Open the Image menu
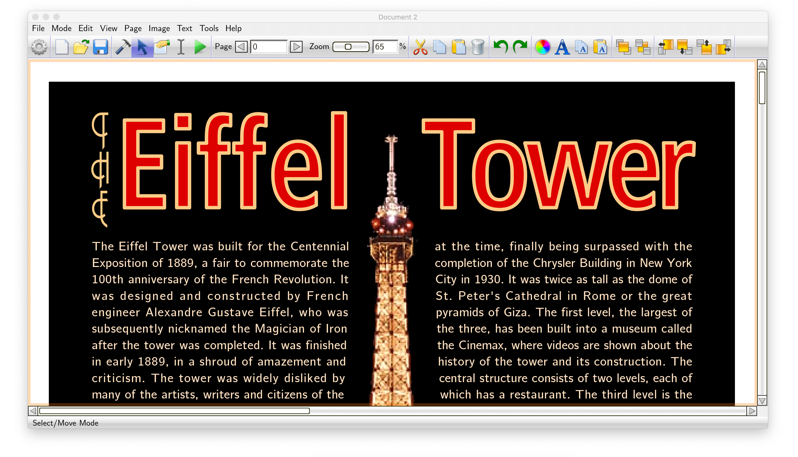Screen dimensions: 798x457 (159, 28)
